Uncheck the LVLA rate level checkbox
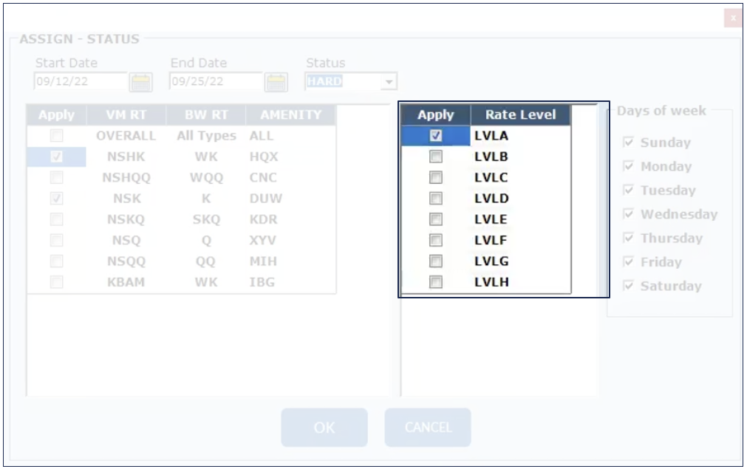The height and width of the screenshot is (469, 747). point(436,136)
